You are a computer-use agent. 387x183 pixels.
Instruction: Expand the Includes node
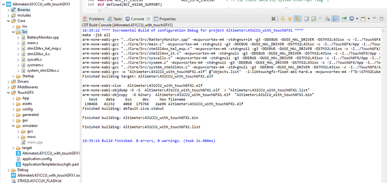(9, 15)
